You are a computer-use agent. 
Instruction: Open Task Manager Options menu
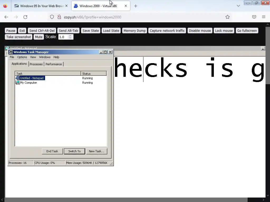point(22,57)
